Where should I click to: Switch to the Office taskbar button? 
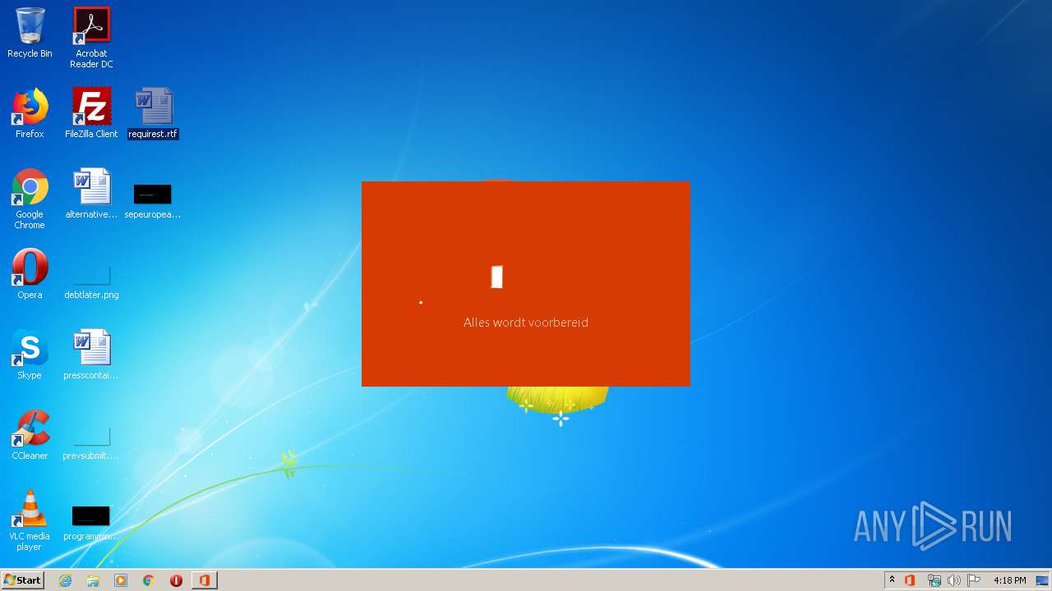point(204,580)
